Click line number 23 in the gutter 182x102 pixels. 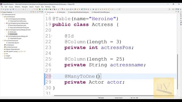pos(48,48)
